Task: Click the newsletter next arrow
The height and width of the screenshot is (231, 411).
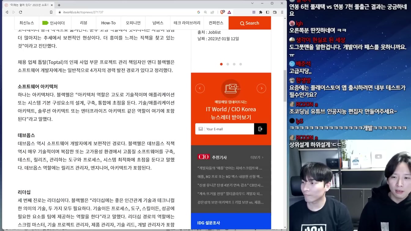Action: click(261, 88)
